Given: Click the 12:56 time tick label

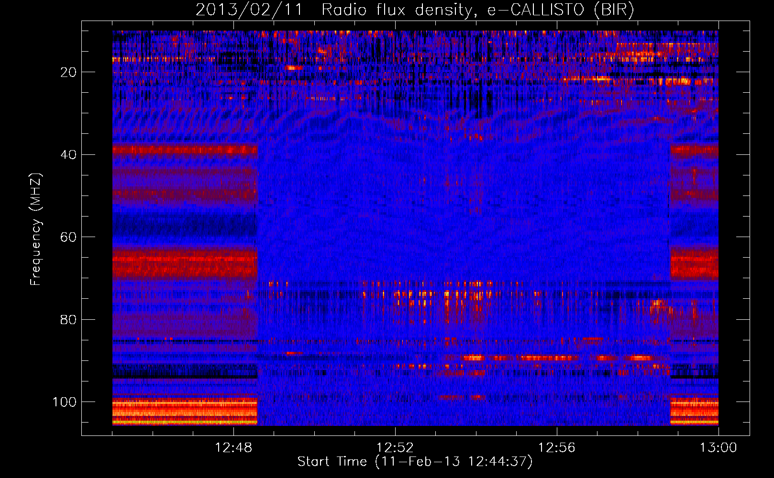Looking at the screenshot, I should tap(557, 448).
